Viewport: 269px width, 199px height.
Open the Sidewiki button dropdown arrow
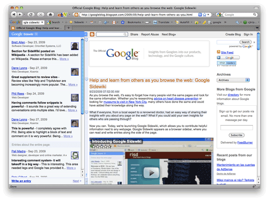tap(86, 22)
